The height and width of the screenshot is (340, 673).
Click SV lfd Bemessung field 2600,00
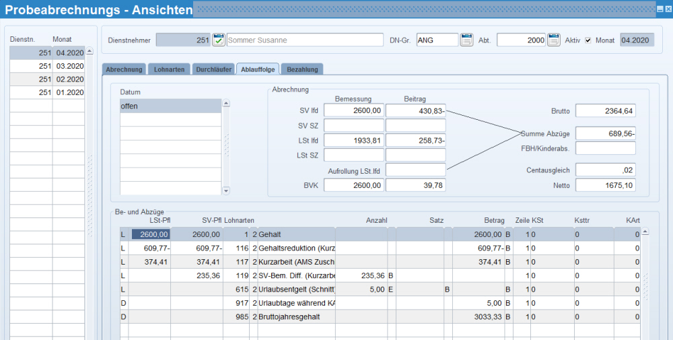click(354, 111)
